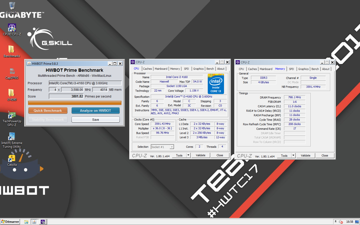
Task: Click the tray volume muted icon
Action: (341, 222)
